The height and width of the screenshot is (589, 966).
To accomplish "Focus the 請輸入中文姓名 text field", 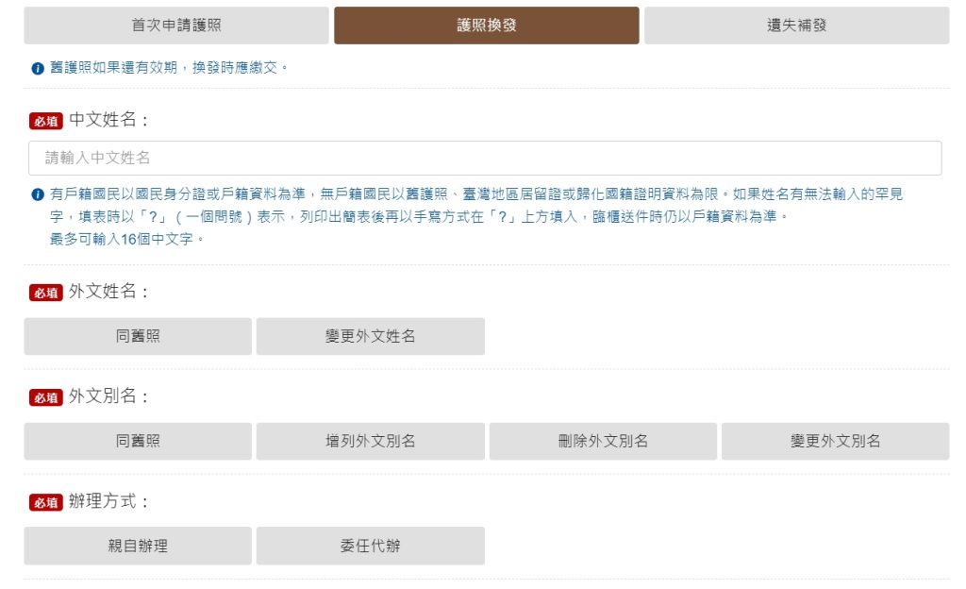I will point(485,158).
